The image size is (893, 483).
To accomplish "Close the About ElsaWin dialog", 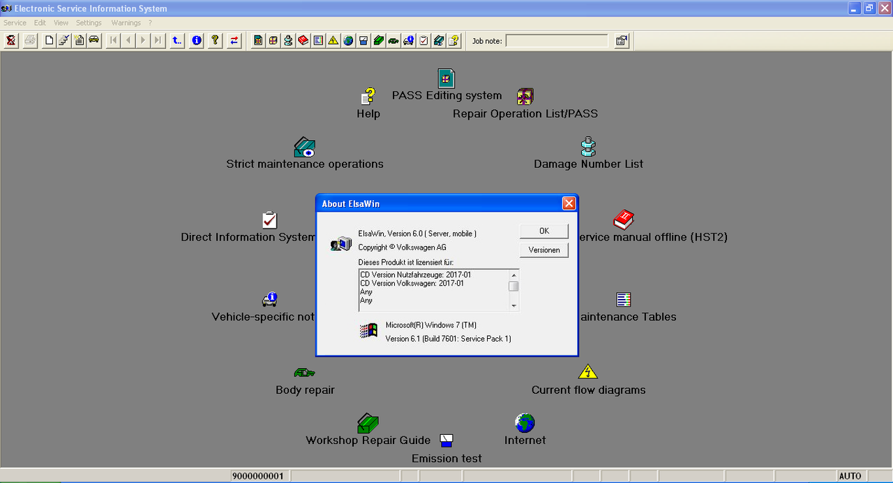I will 569,204.
